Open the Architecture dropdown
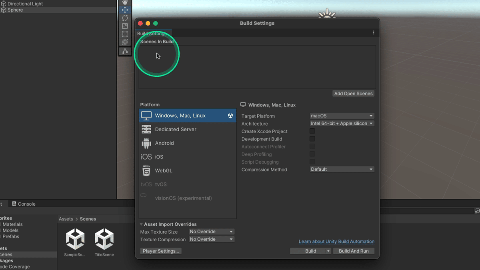 [342, 124]
